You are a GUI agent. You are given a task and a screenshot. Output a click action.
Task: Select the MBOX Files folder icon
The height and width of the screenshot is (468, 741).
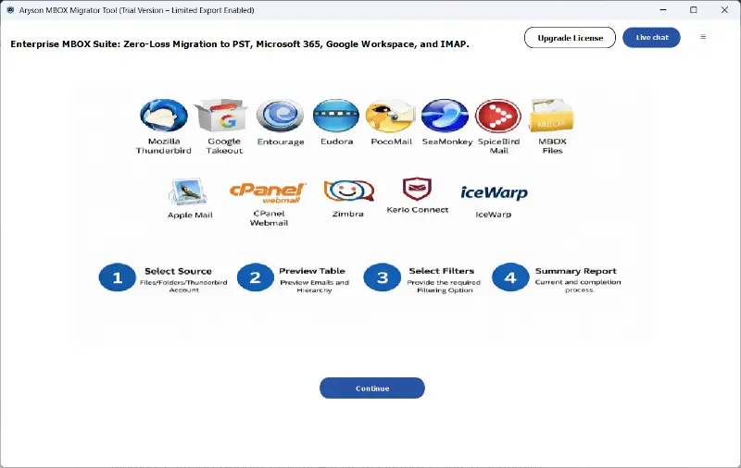point(551,116)
